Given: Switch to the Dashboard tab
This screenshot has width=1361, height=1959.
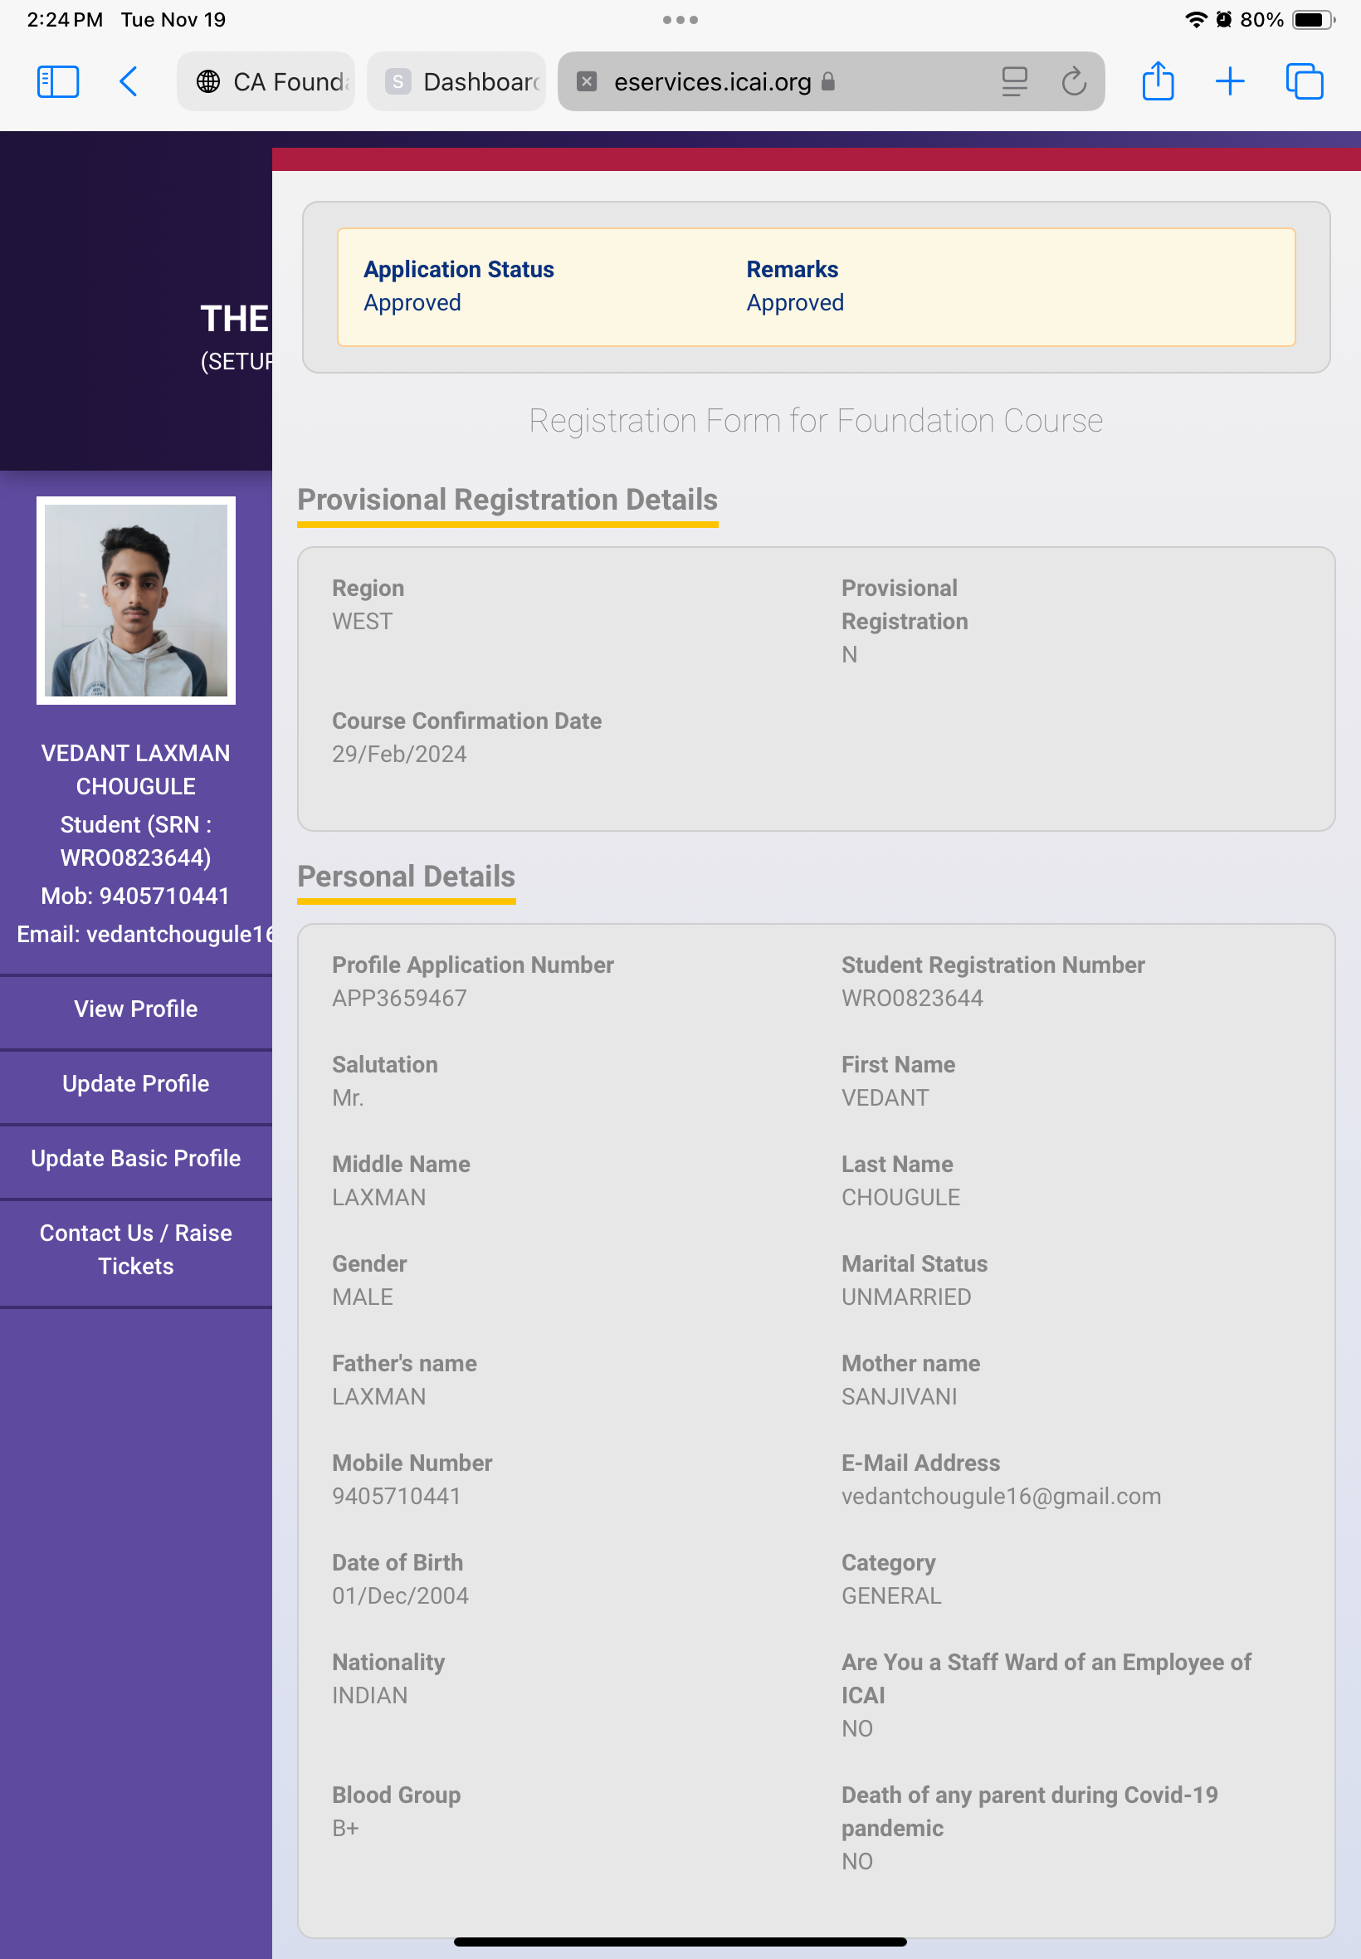Looking at the screenshot, I should [456, 82].
